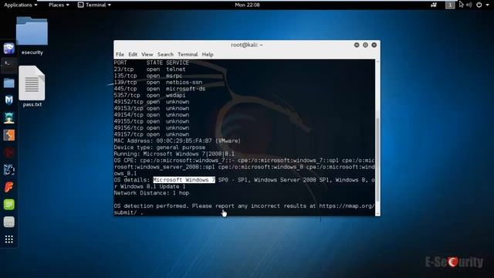Open the green notes icon in the dock
Viewport: 494px width, 278px height.
pos(8,205)
